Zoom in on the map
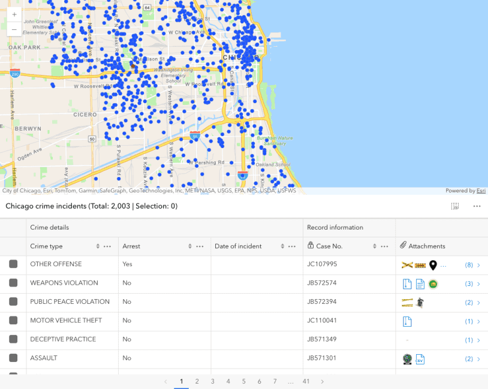This screenshot has height=389, width=488. point(14,14)
